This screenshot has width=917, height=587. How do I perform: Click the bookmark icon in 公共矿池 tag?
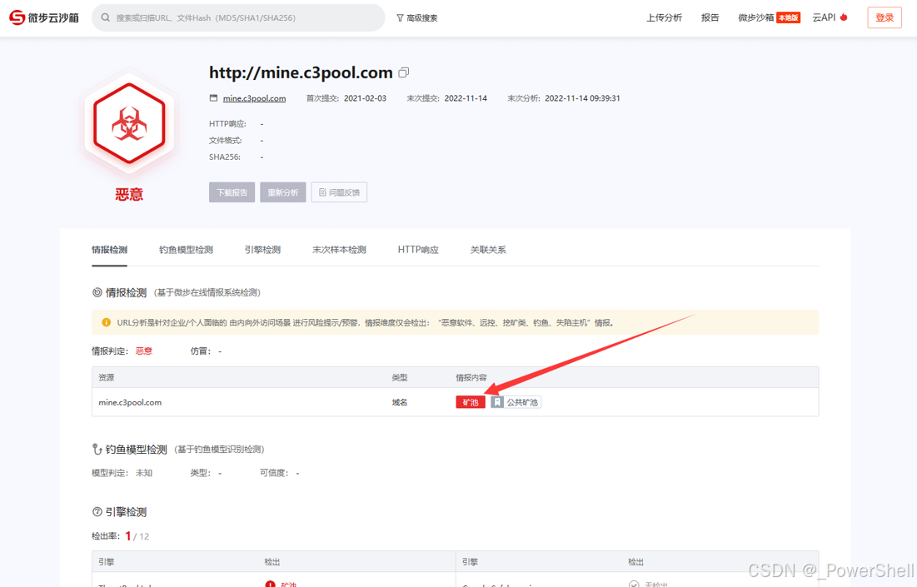(x=497, y=402)
